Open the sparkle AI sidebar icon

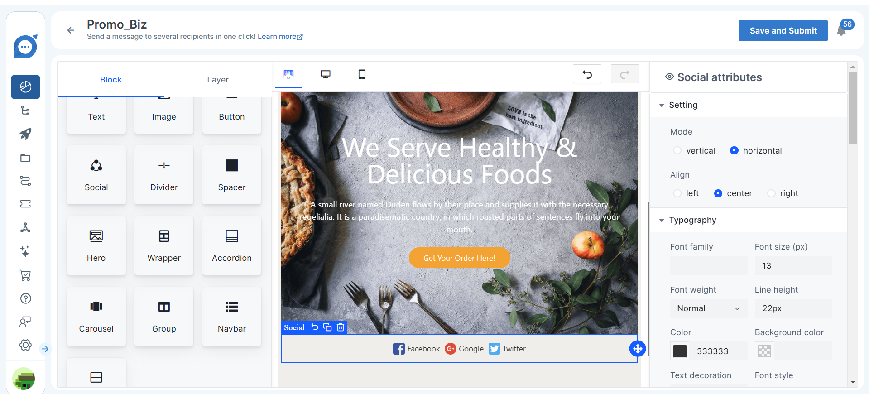25,251
